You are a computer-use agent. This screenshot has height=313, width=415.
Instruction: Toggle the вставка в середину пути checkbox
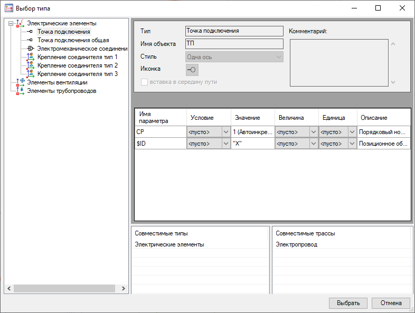pyautogui.click(x=144, y=82)
